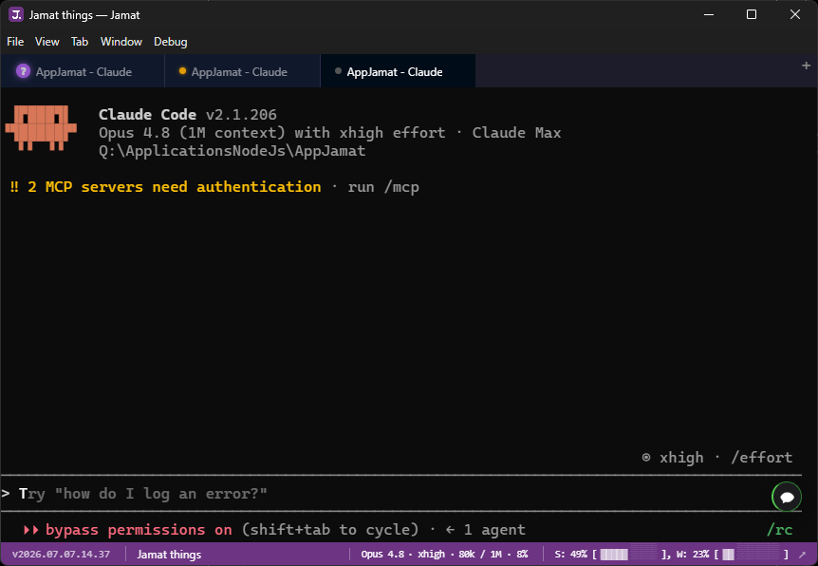Click the Claude Code v2.1.206 heading
The width and height of the screenshot is (818, 566).
[x=188, y=114]
